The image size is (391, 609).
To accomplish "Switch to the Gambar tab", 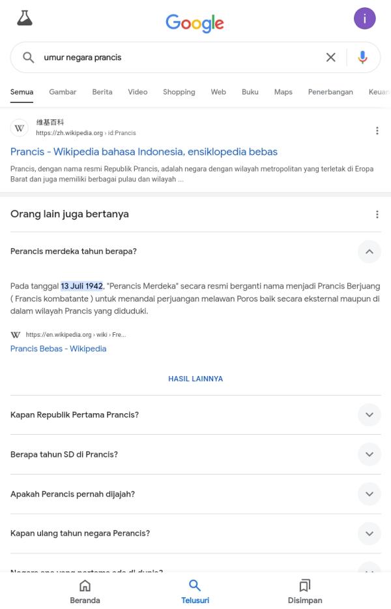I will [x=63, y=92].
